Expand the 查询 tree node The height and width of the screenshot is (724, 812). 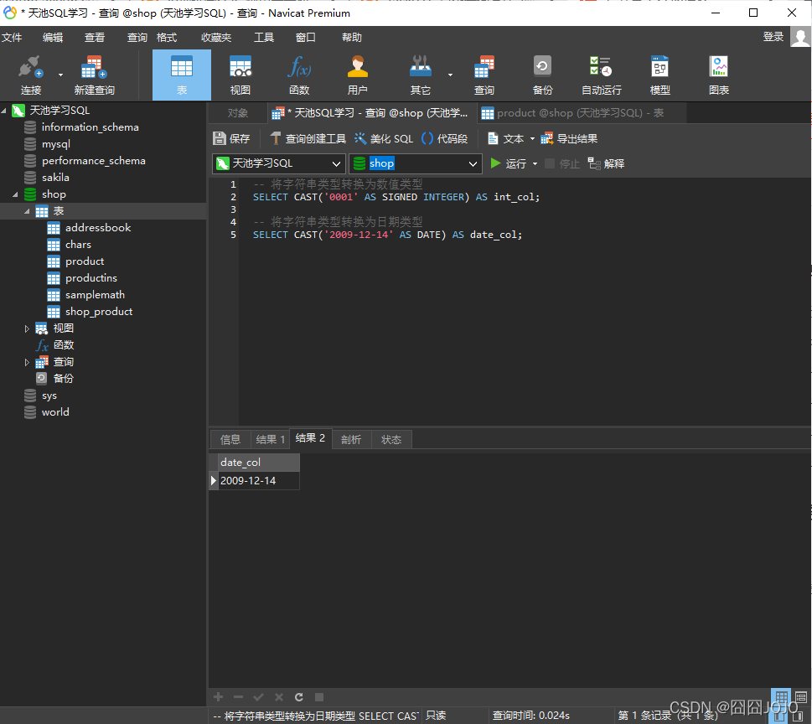[27, 362]
